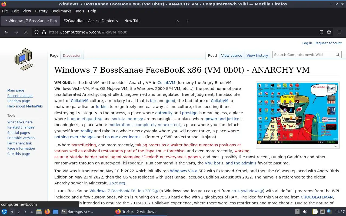Open the Random page sidebar link

pyautogui.click(x=19, y=101)
